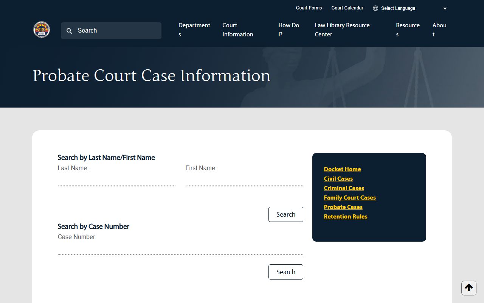Go to Family Court Cases
The width and height of the screenshot is (484, 303).
coord(350,198)
